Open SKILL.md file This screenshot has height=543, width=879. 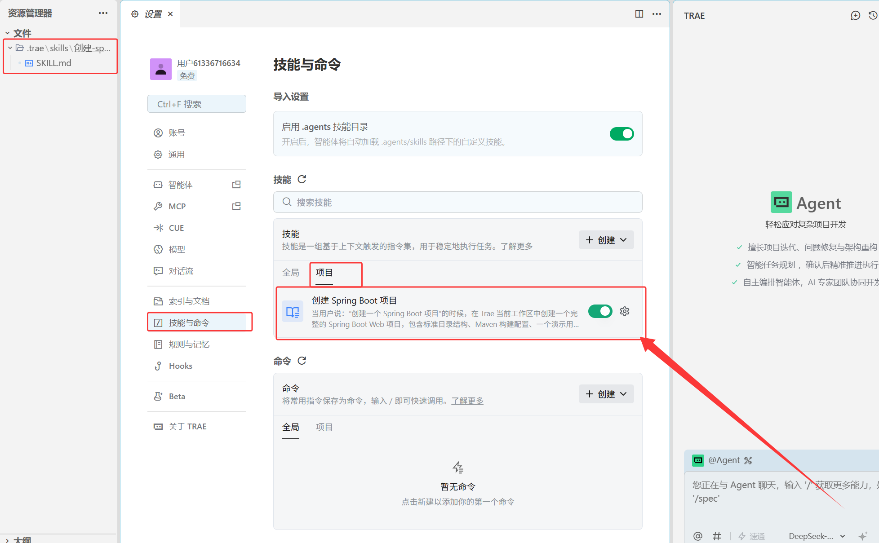(53, 63)
